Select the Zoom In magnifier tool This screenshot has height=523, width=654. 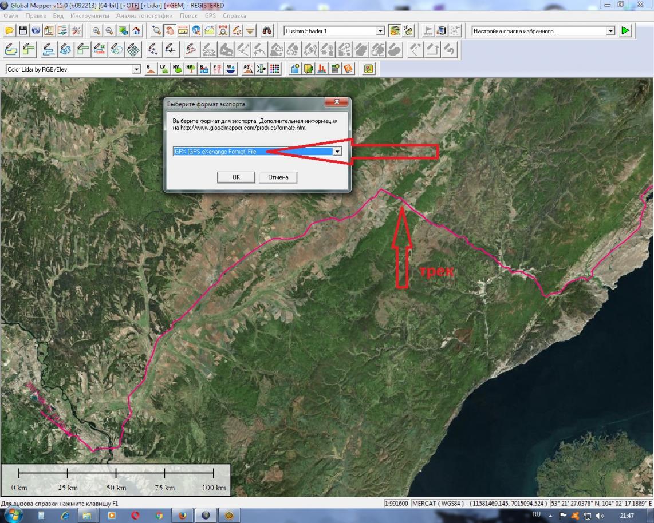pyautogui.click(x=96, y=31)
